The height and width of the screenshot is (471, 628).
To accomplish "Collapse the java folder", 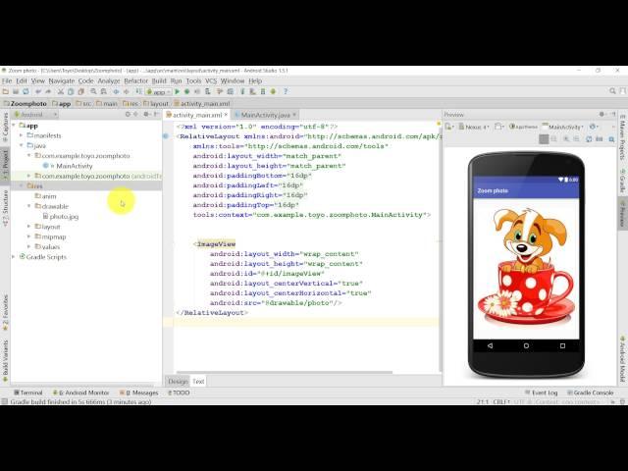I will (22, 146).
